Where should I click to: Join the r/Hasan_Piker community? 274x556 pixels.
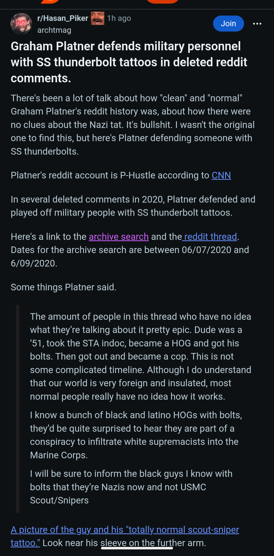coord(228,24)
